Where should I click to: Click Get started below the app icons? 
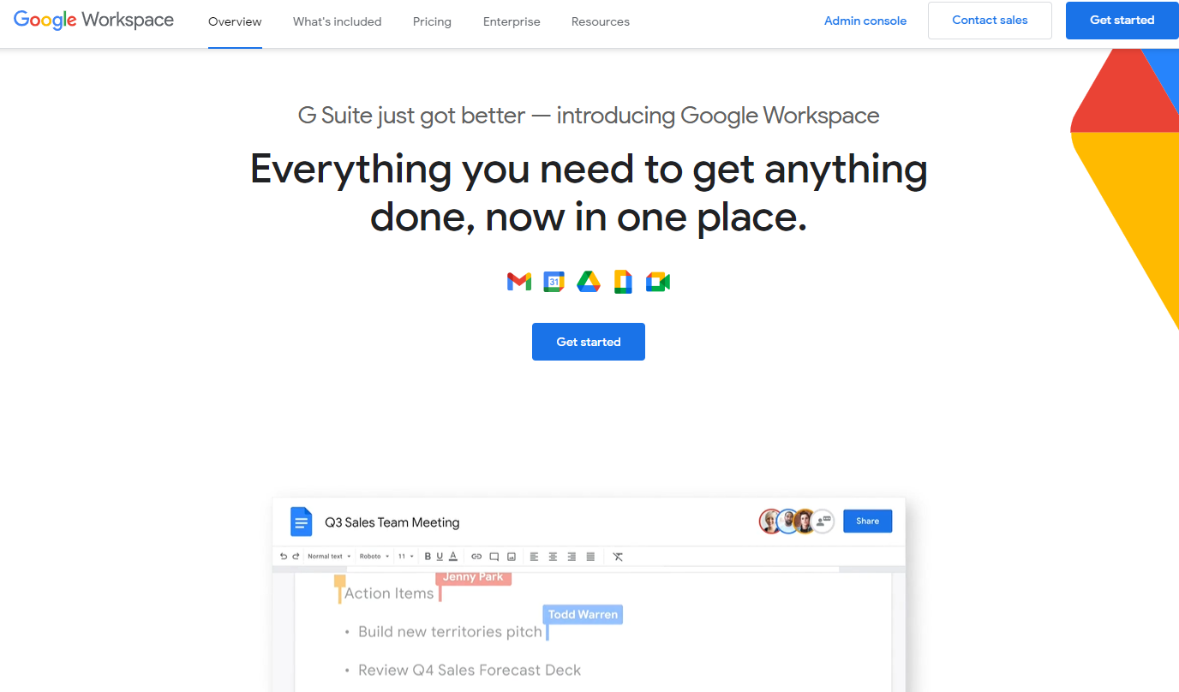589,342
